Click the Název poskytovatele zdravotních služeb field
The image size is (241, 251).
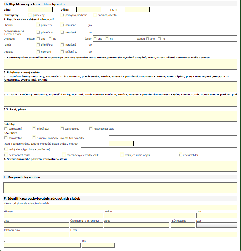pos(121,208)
